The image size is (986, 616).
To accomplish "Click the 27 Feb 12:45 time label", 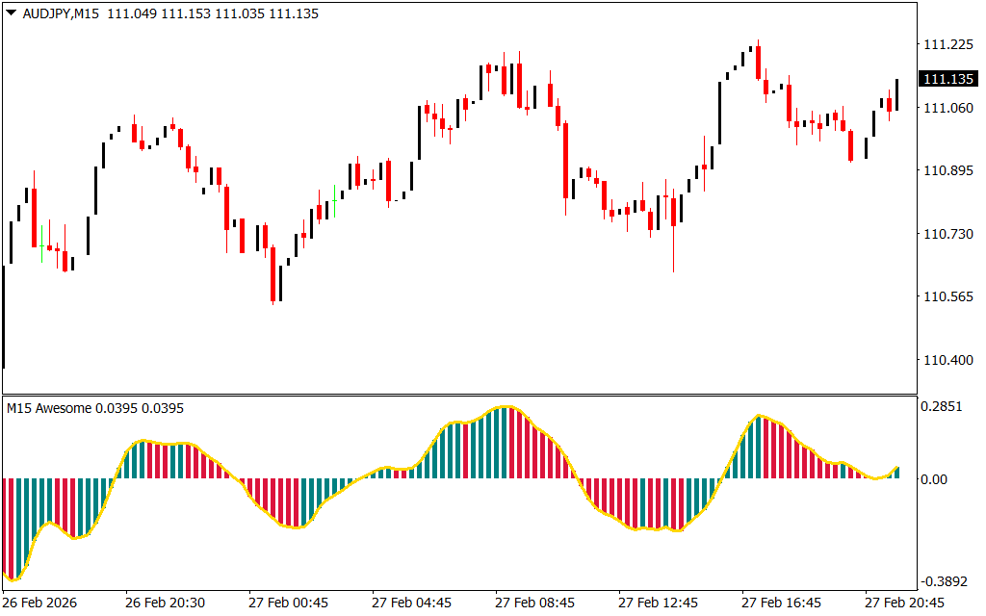I will [x=658, y=603].
